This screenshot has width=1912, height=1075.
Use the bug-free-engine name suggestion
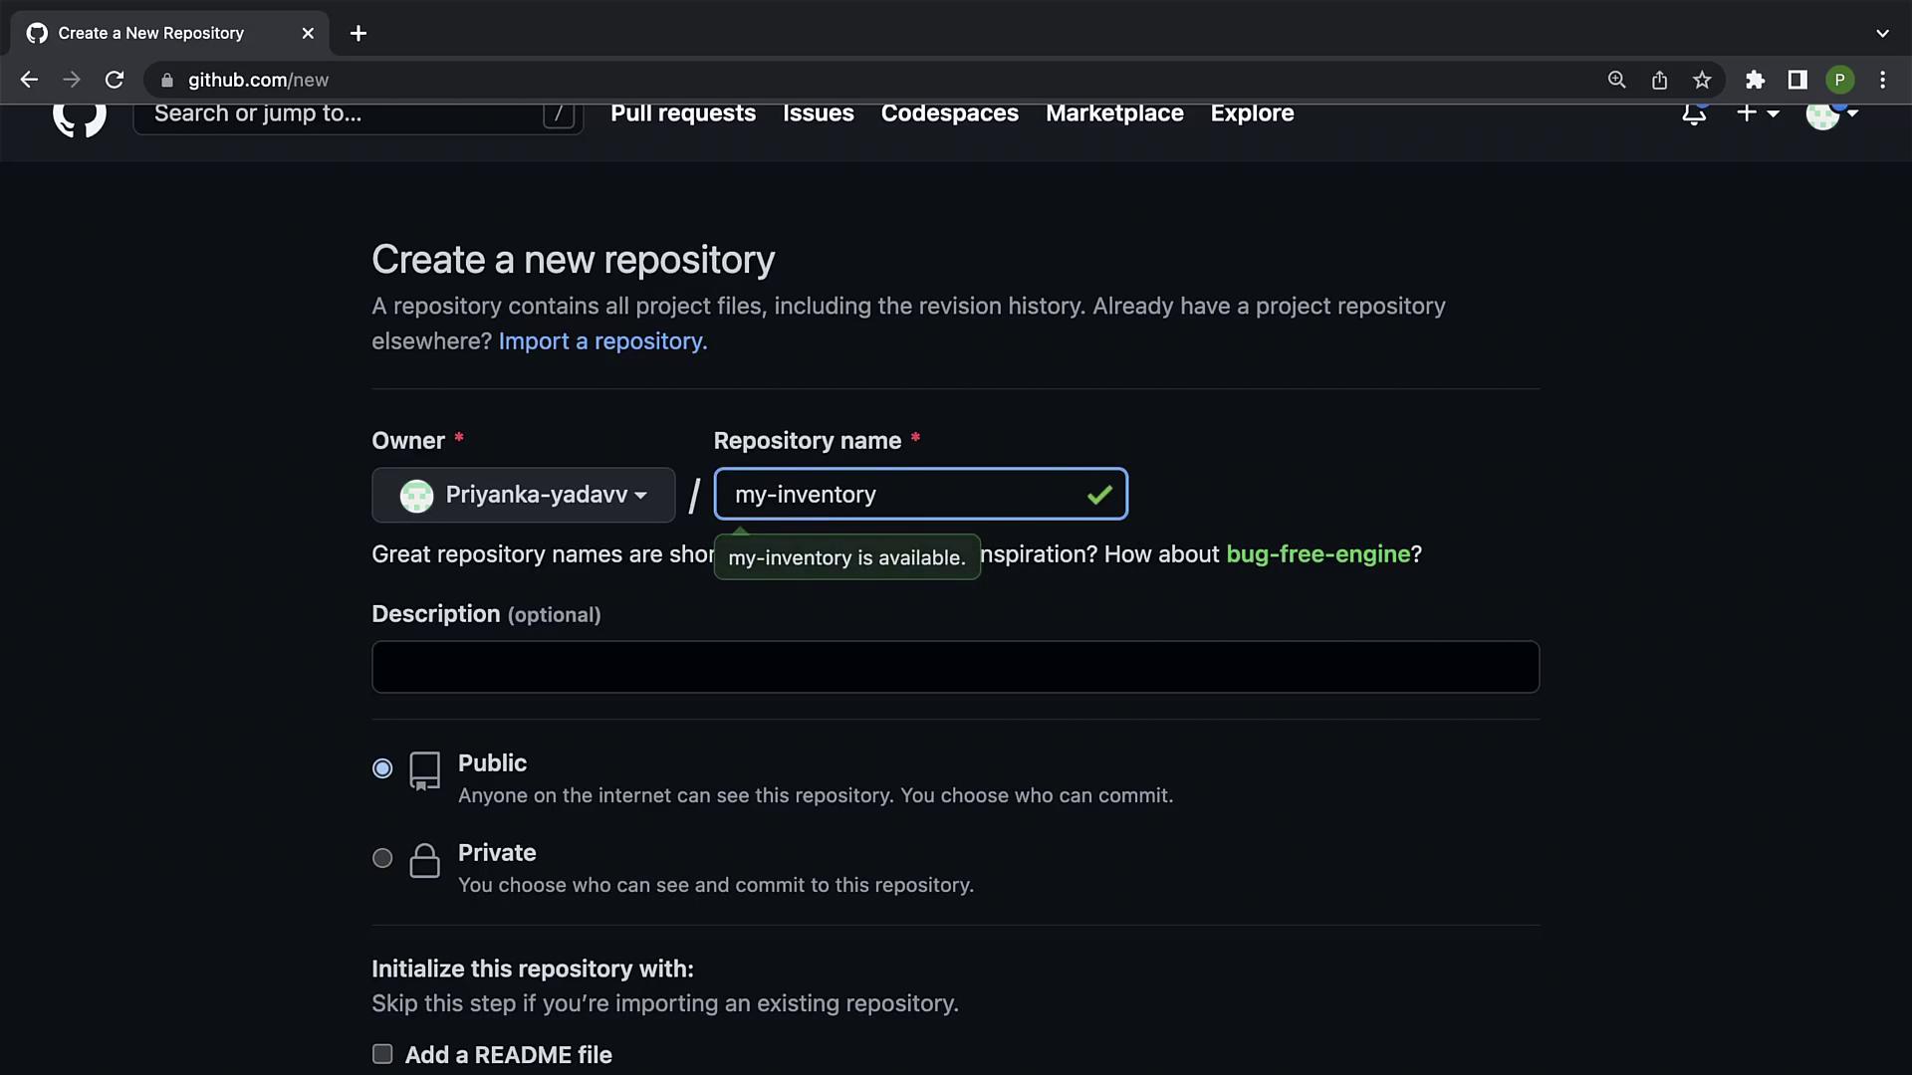pos(1317,554)
